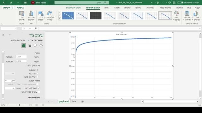
Task: Click Auto reset beside Major units
Action: click(x=10, y=57)
